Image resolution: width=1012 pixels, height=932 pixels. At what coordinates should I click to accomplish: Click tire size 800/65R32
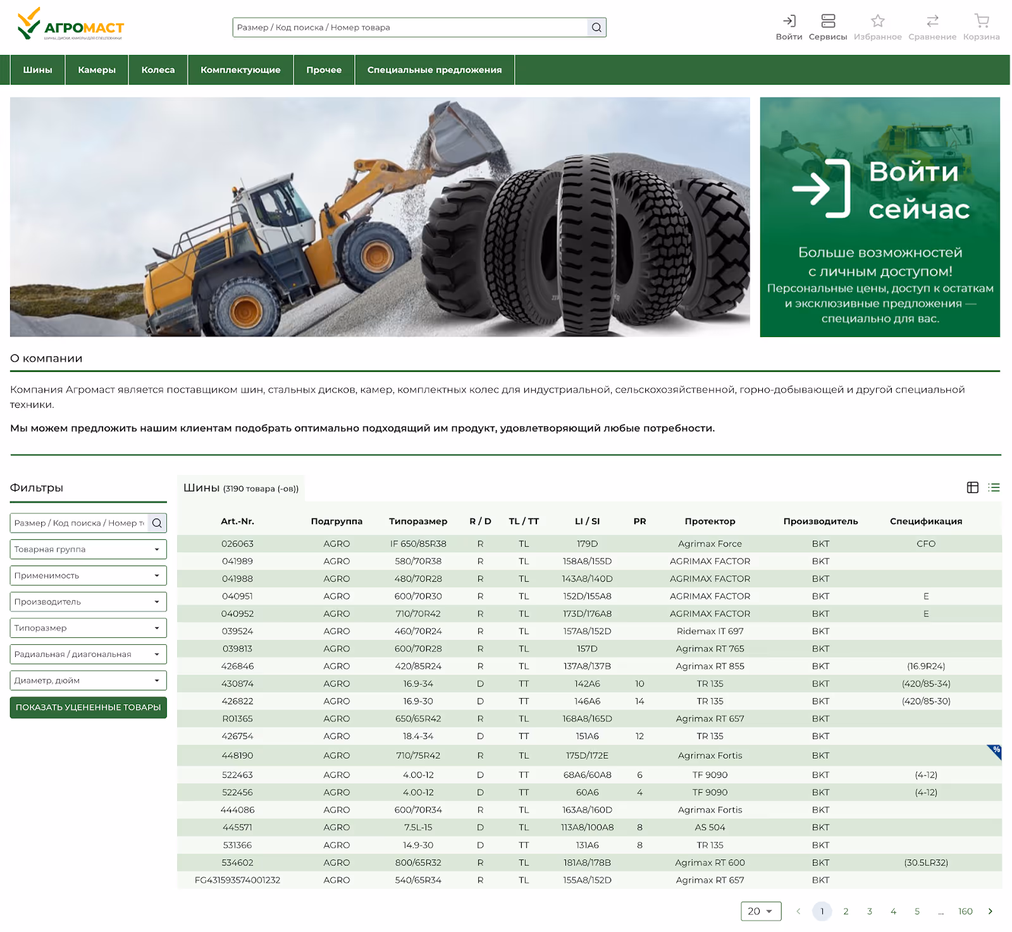click(x=418, y=862)
